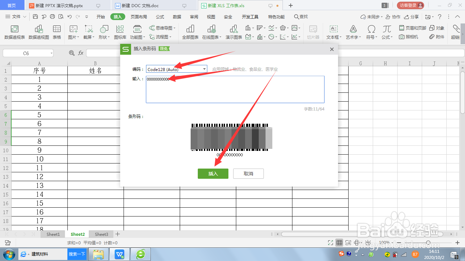Insert a pivot chart (数据透视图)

tap(39, 32)
